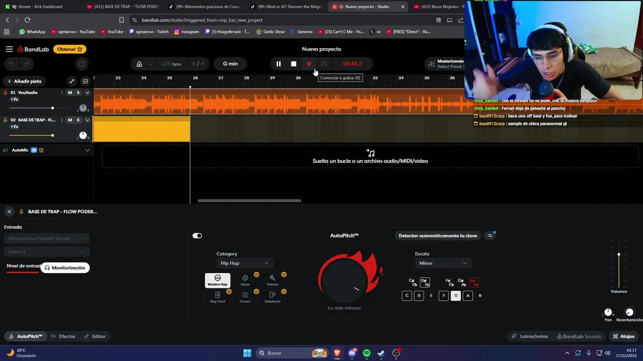Image resolution: width=643 pixels, height=361 pixels.
Task: Select the Modern Rap AutoPitch preset
Action: pyautogui.click(x=218, y=280)
